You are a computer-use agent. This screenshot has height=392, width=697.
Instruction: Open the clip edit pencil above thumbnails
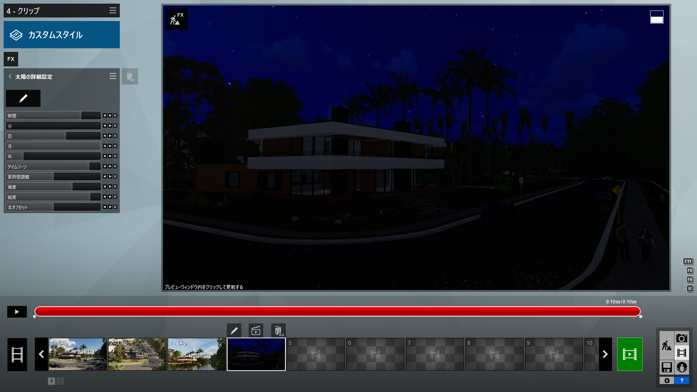click(234, 331)
